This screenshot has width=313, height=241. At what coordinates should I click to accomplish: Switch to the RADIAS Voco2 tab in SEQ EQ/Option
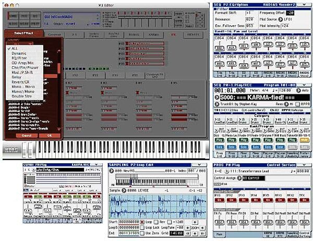point(304,74)
